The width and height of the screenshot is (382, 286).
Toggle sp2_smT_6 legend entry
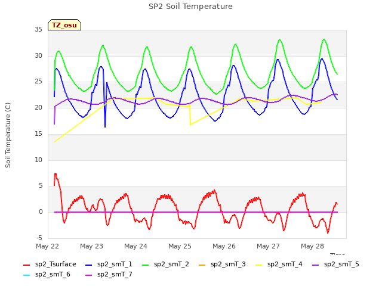47,274
